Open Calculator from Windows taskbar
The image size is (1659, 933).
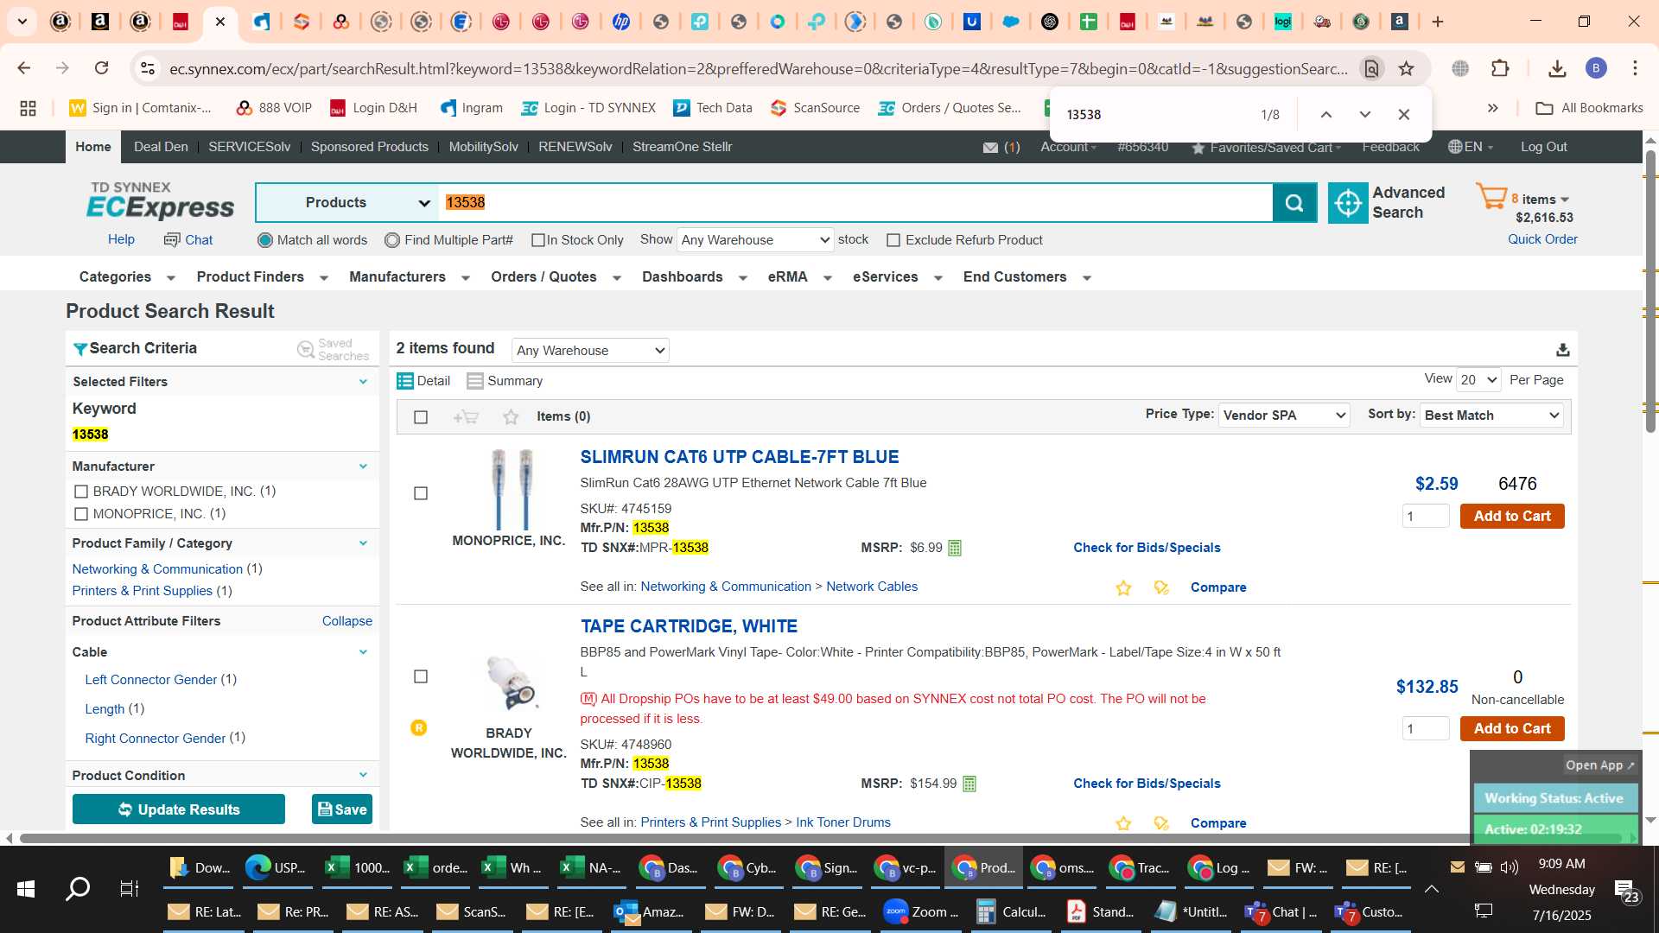[1011, 912]
